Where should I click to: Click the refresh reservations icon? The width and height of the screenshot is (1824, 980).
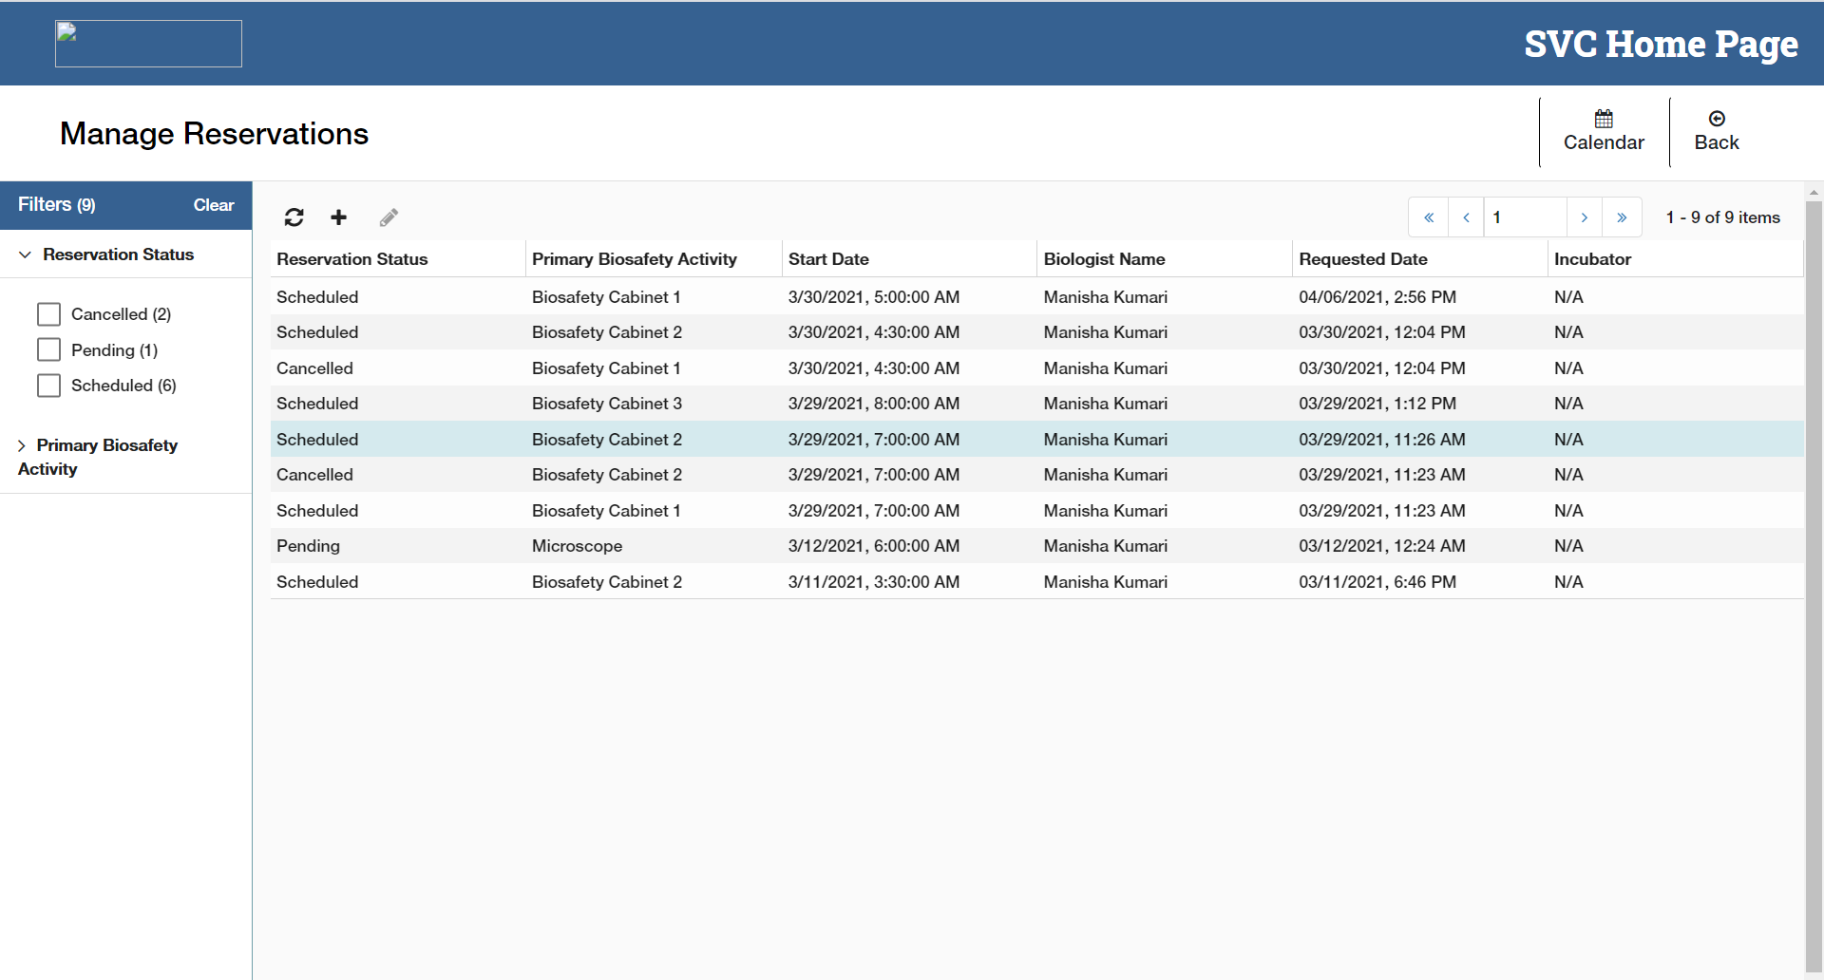[x=294, y=217]
